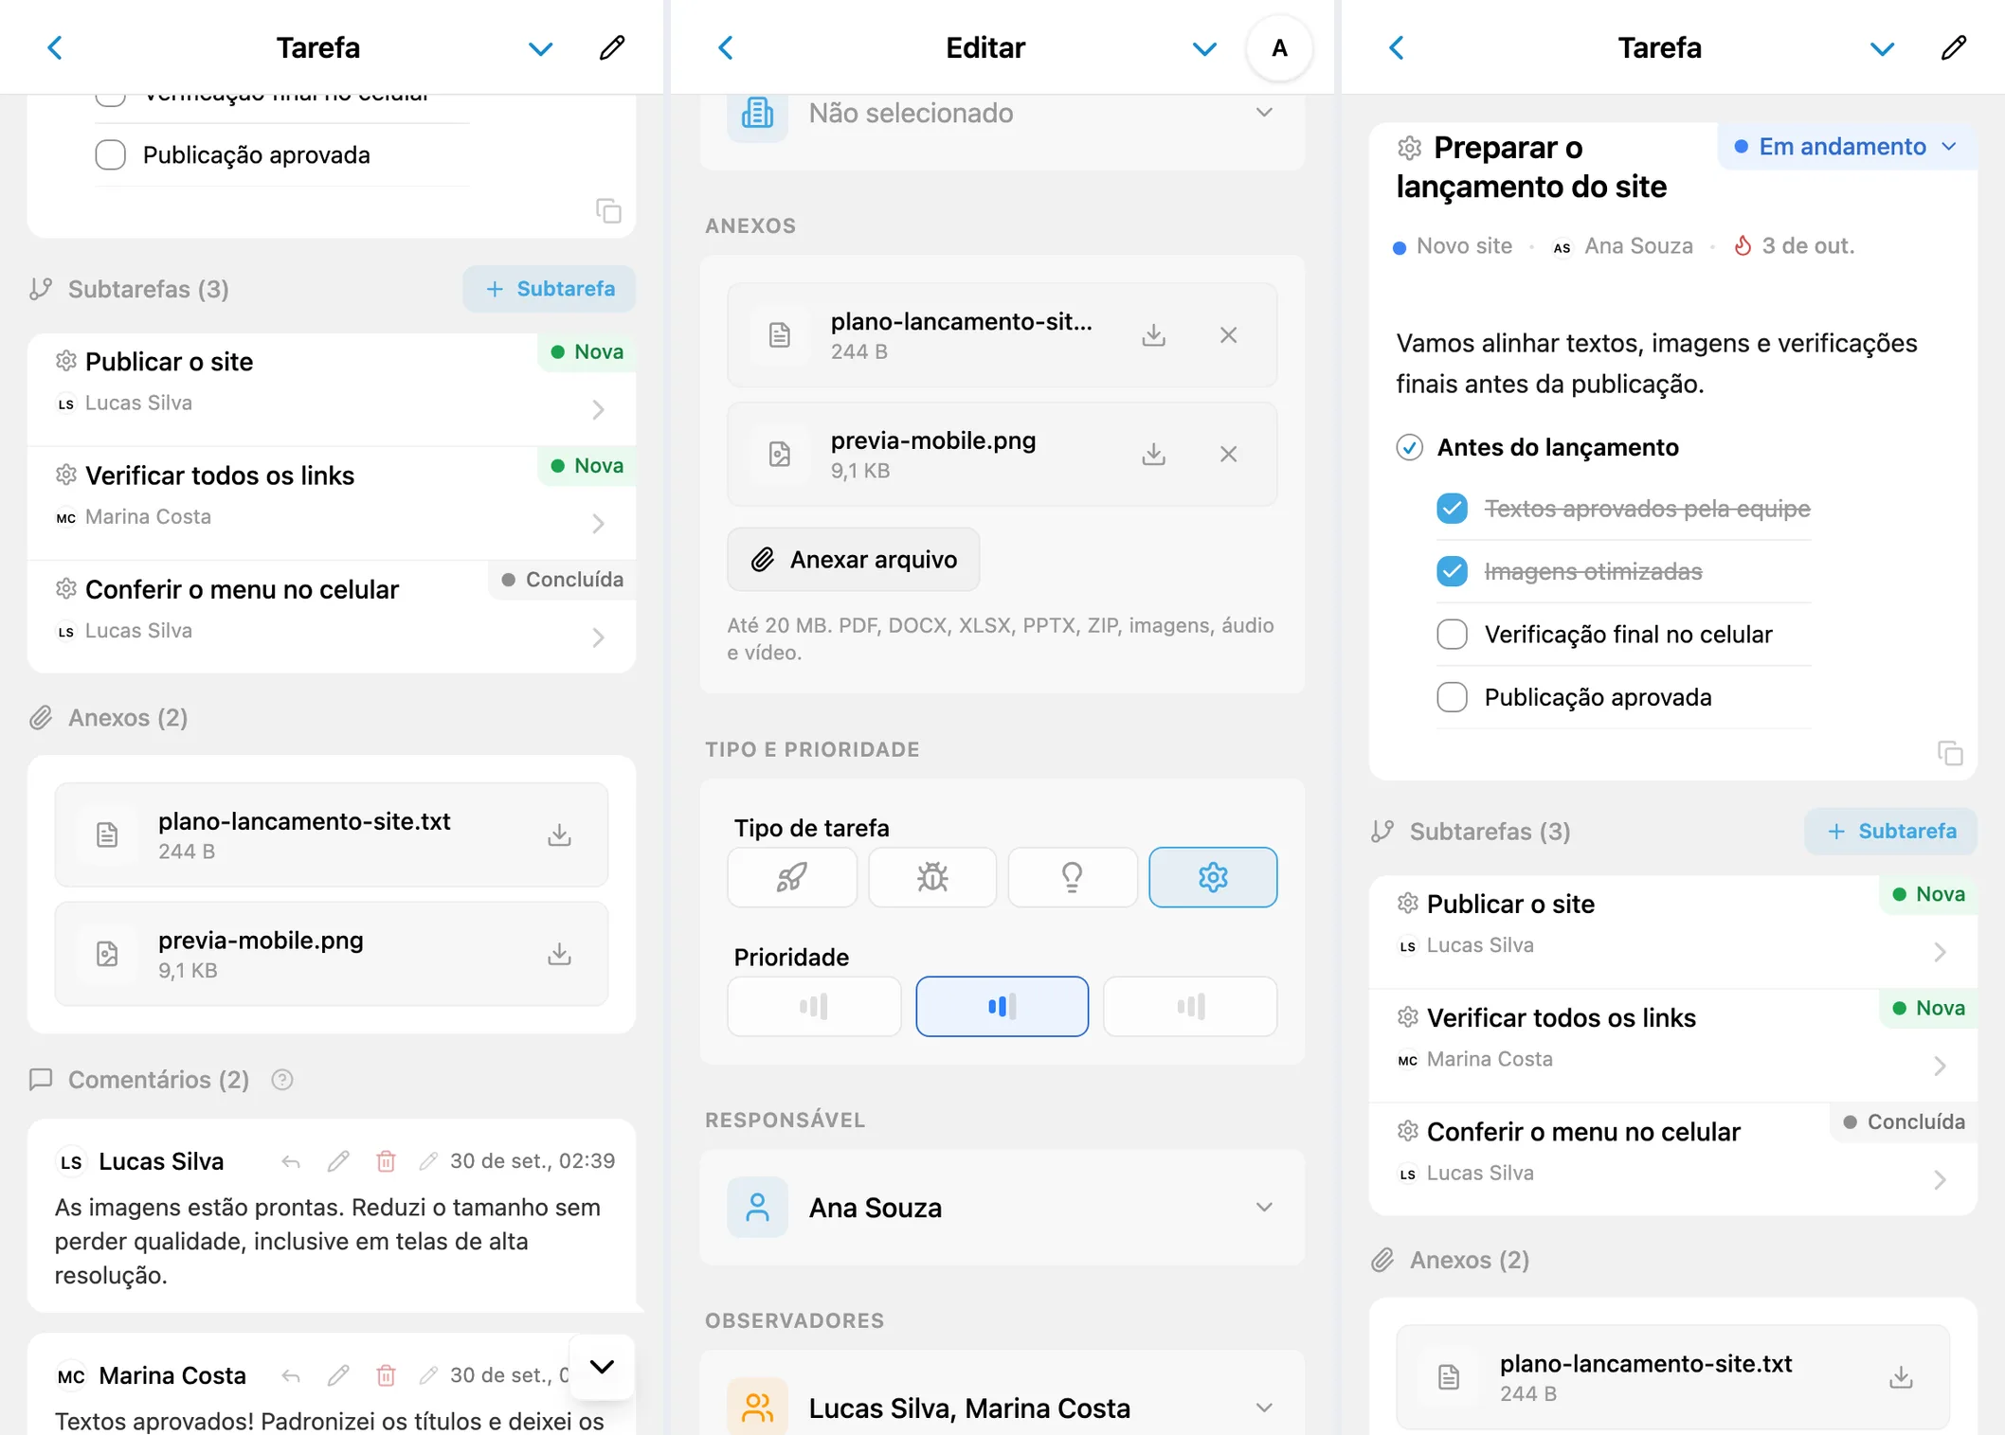Image resolution: width=2005 pixels, height=1435 pixels.
Task: Click Subtarefas (3) header in right panel
Action: click(1472, 832)
